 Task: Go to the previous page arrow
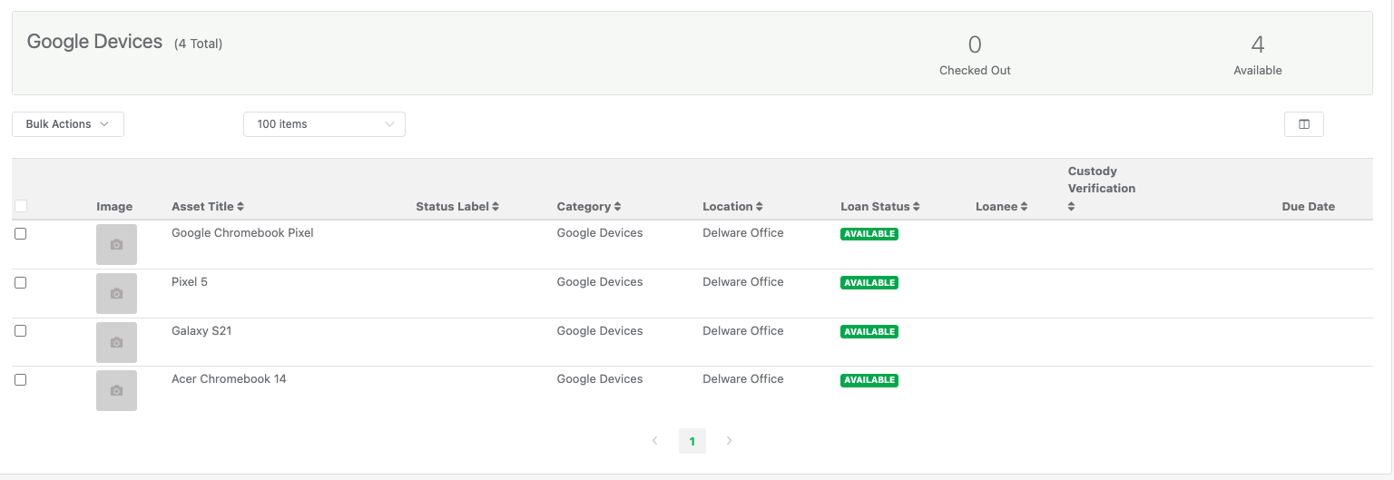pos(654,441)
